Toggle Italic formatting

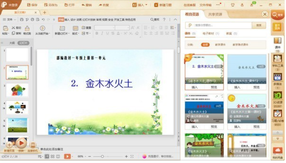102,33
